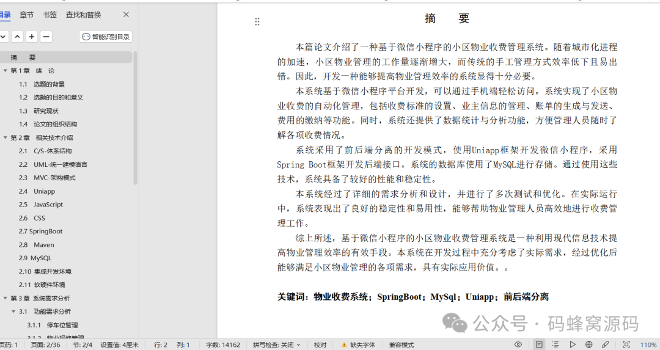
Task: Click 设置值: 4厘米 in status bar
Action: coord(120,345)
